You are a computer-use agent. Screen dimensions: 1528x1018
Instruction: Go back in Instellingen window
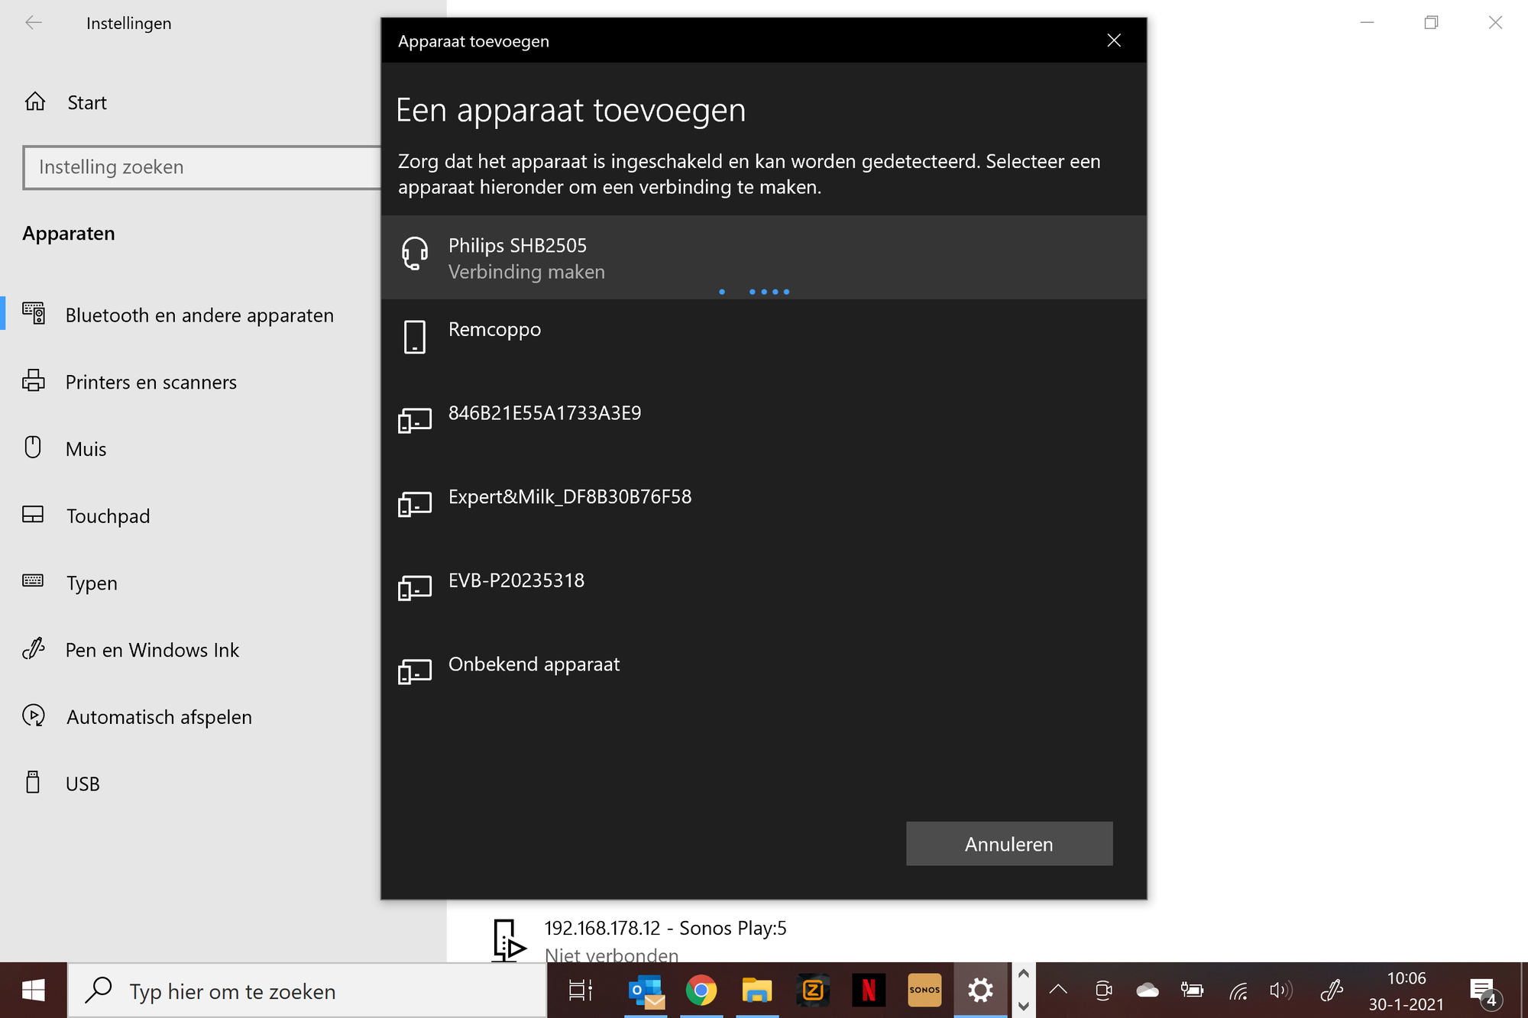pos(34,23)
